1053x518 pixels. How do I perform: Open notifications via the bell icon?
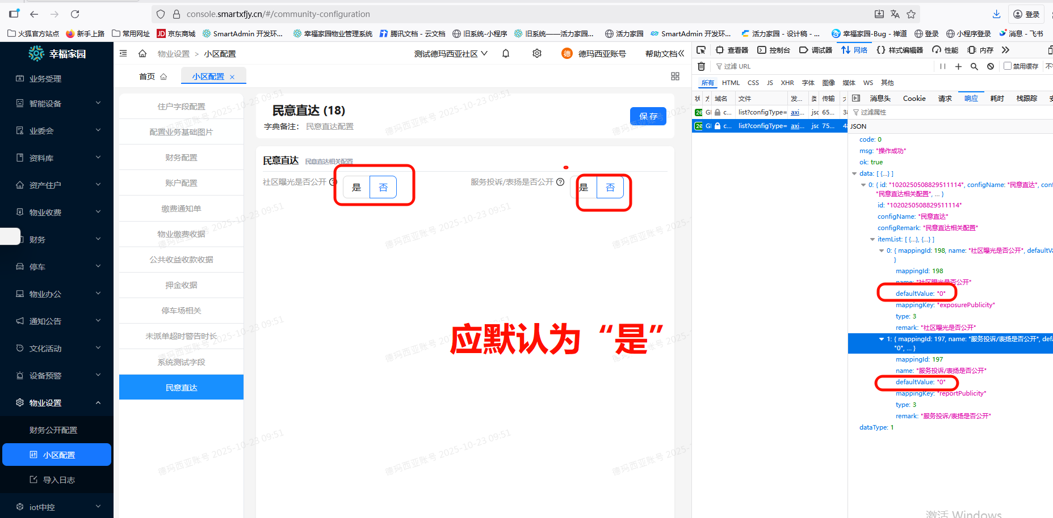(505, 53)
